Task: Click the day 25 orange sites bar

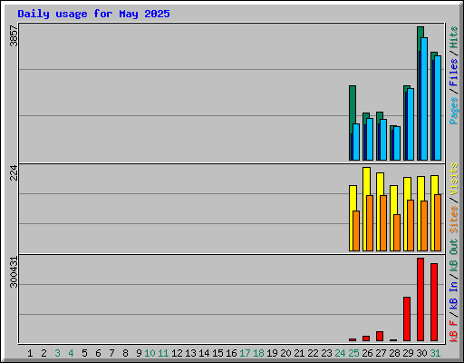Action: pos(356,231)
